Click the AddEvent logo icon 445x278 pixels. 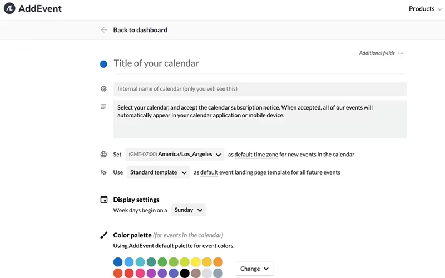(9, 8)
